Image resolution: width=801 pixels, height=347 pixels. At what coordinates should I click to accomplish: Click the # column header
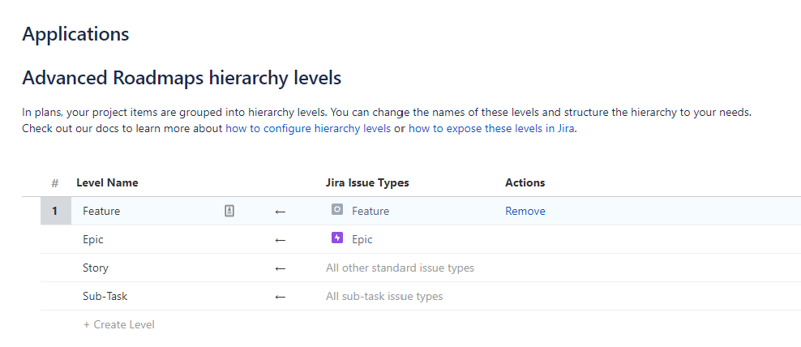55,183
